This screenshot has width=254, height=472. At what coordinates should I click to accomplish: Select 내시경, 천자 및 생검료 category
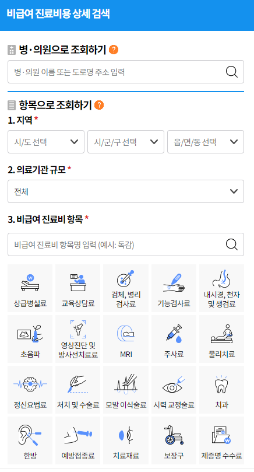[222, 288]
